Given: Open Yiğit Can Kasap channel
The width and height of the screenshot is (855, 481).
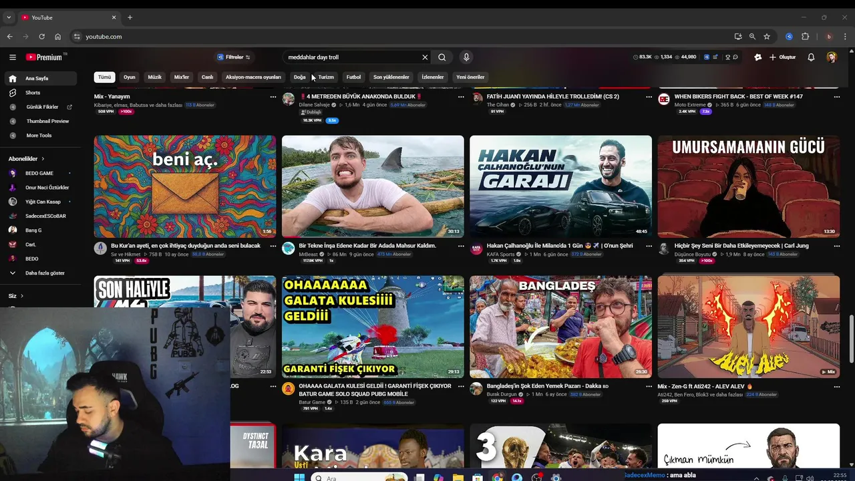Looking at the screenshot, I should [x=41, y=202].
